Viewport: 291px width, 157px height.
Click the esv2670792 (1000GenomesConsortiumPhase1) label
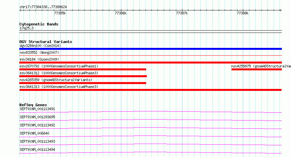click(x=59, y=66)
